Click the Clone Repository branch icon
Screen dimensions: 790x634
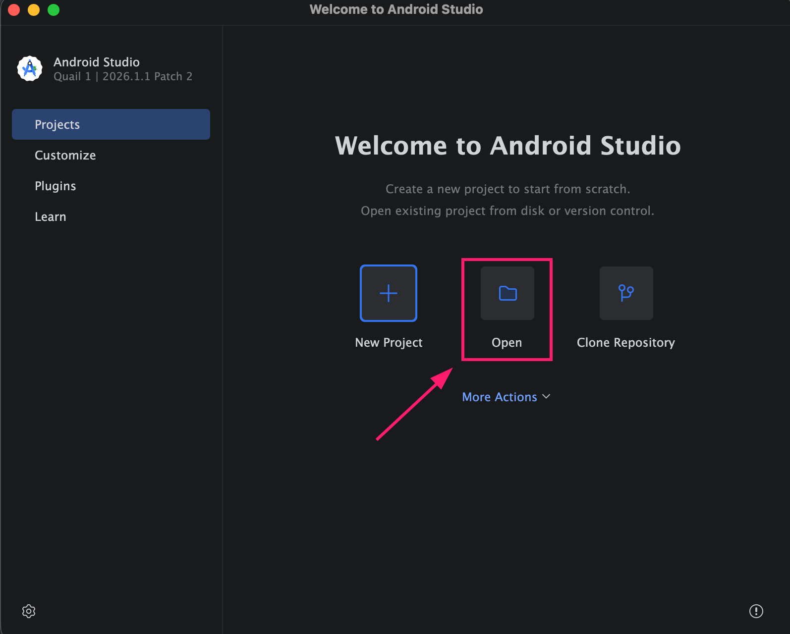point(626,293)
